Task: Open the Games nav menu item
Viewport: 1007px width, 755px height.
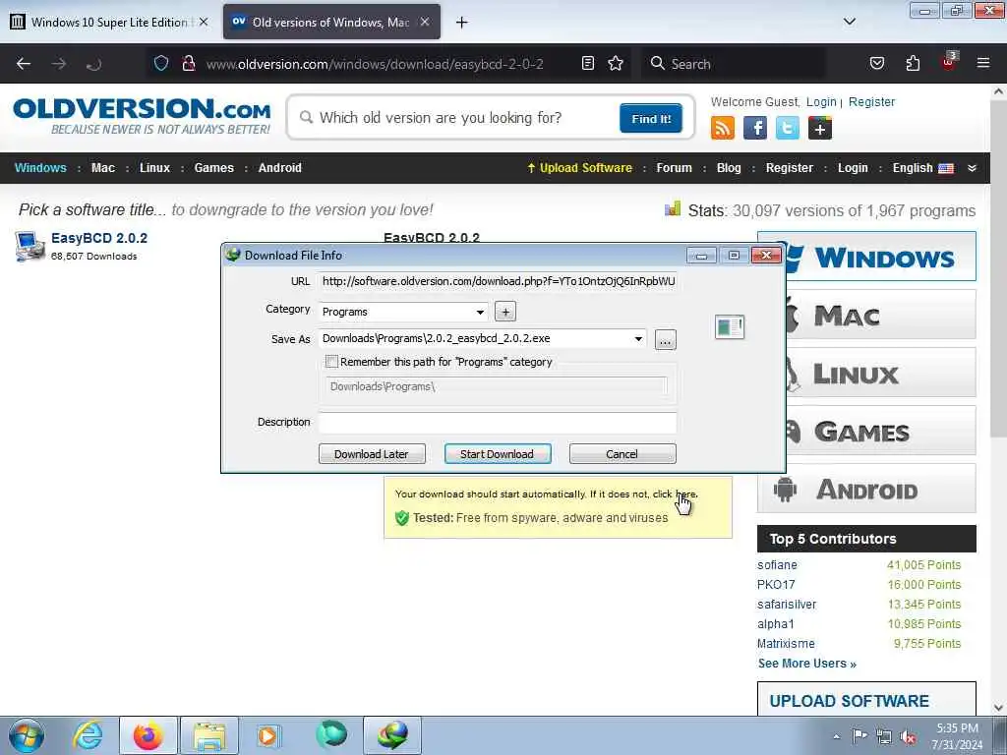Action: (x=213, y=167)
